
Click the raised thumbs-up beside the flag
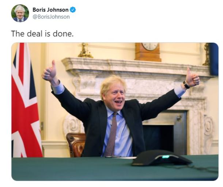tap(49, 72)
